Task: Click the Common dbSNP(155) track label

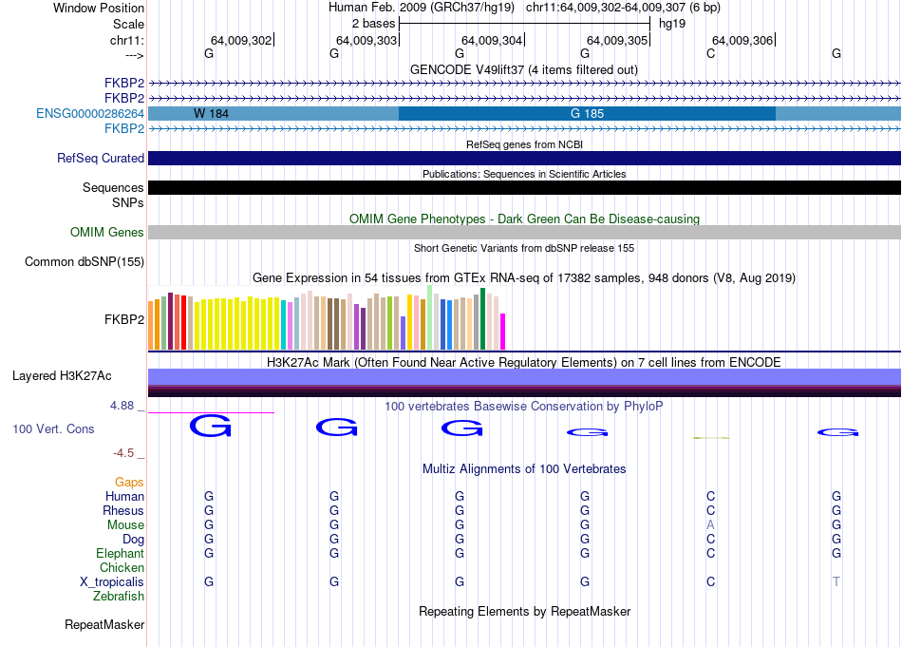Action: pos(84,262)
